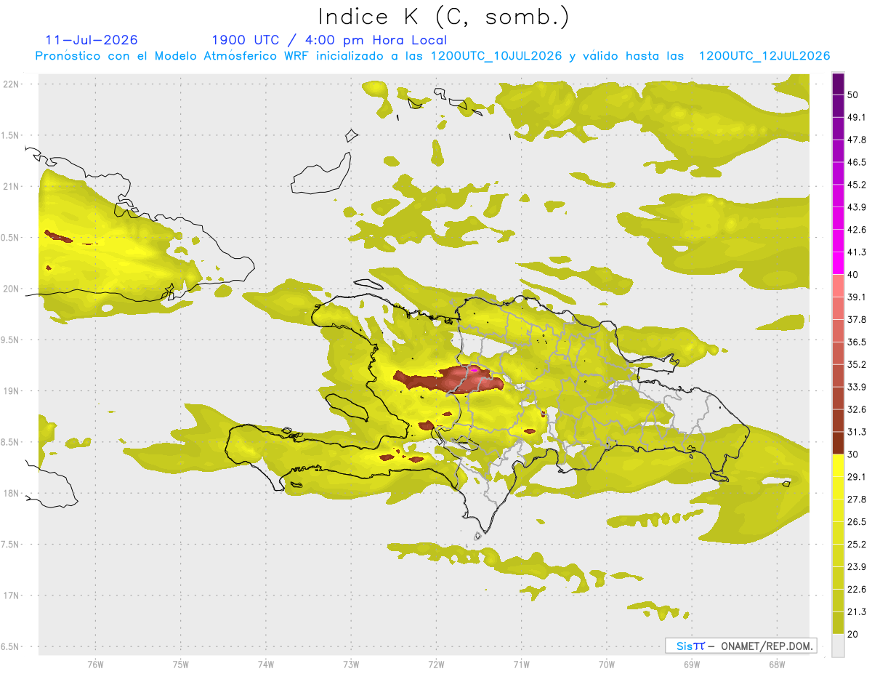Click the salmon legend swatch between 39.1 and 40
The height and width of the screenshot is (674, 872).
[838, 285]
